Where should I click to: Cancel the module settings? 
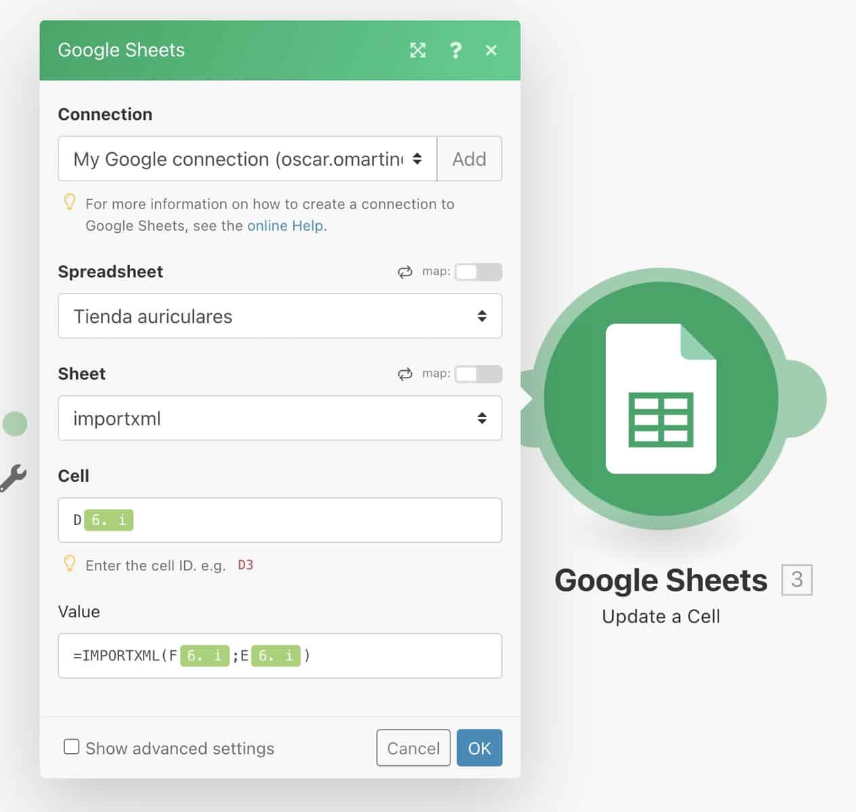click(x=413, y=748)
